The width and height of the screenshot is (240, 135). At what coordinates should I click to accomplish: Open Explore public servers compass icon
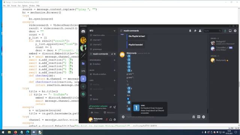(x=83, y=94)
